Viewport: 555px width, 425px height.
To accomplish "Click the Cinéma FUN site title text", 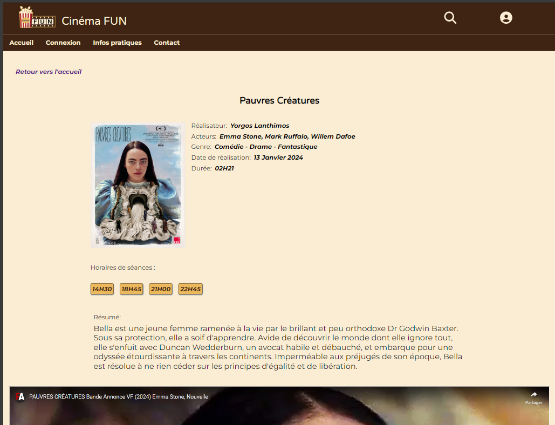I will pos(94,21).
